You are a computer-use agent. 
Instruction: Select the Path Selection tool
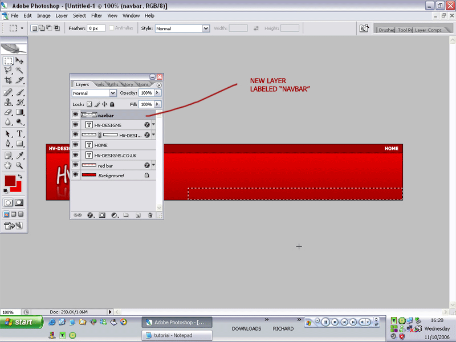click(8, 134)
